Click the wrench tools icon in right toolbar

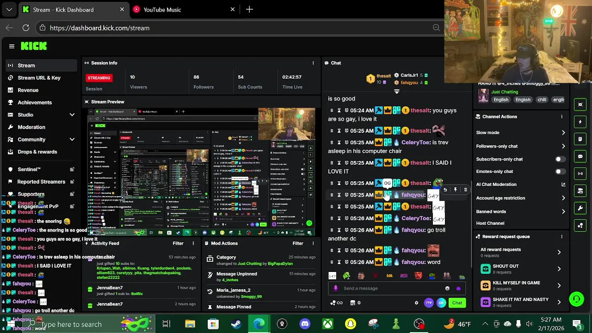click(580, 208)
